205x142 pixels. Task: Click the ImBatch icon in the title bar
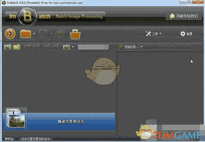[4, 3]
